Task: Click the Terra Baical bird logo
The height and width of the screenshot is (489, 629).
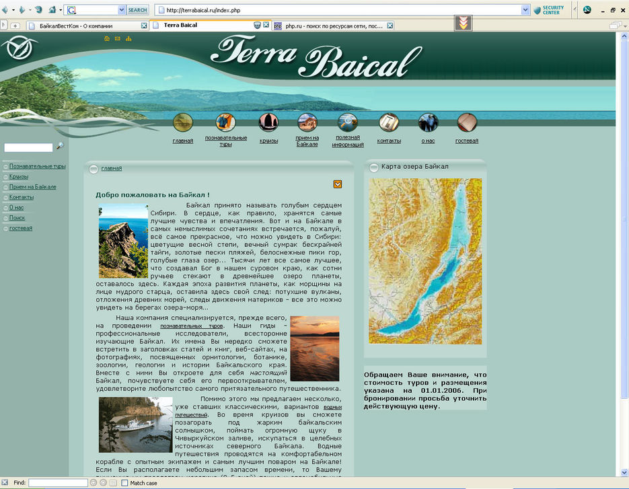Action: tap(20, 47)
